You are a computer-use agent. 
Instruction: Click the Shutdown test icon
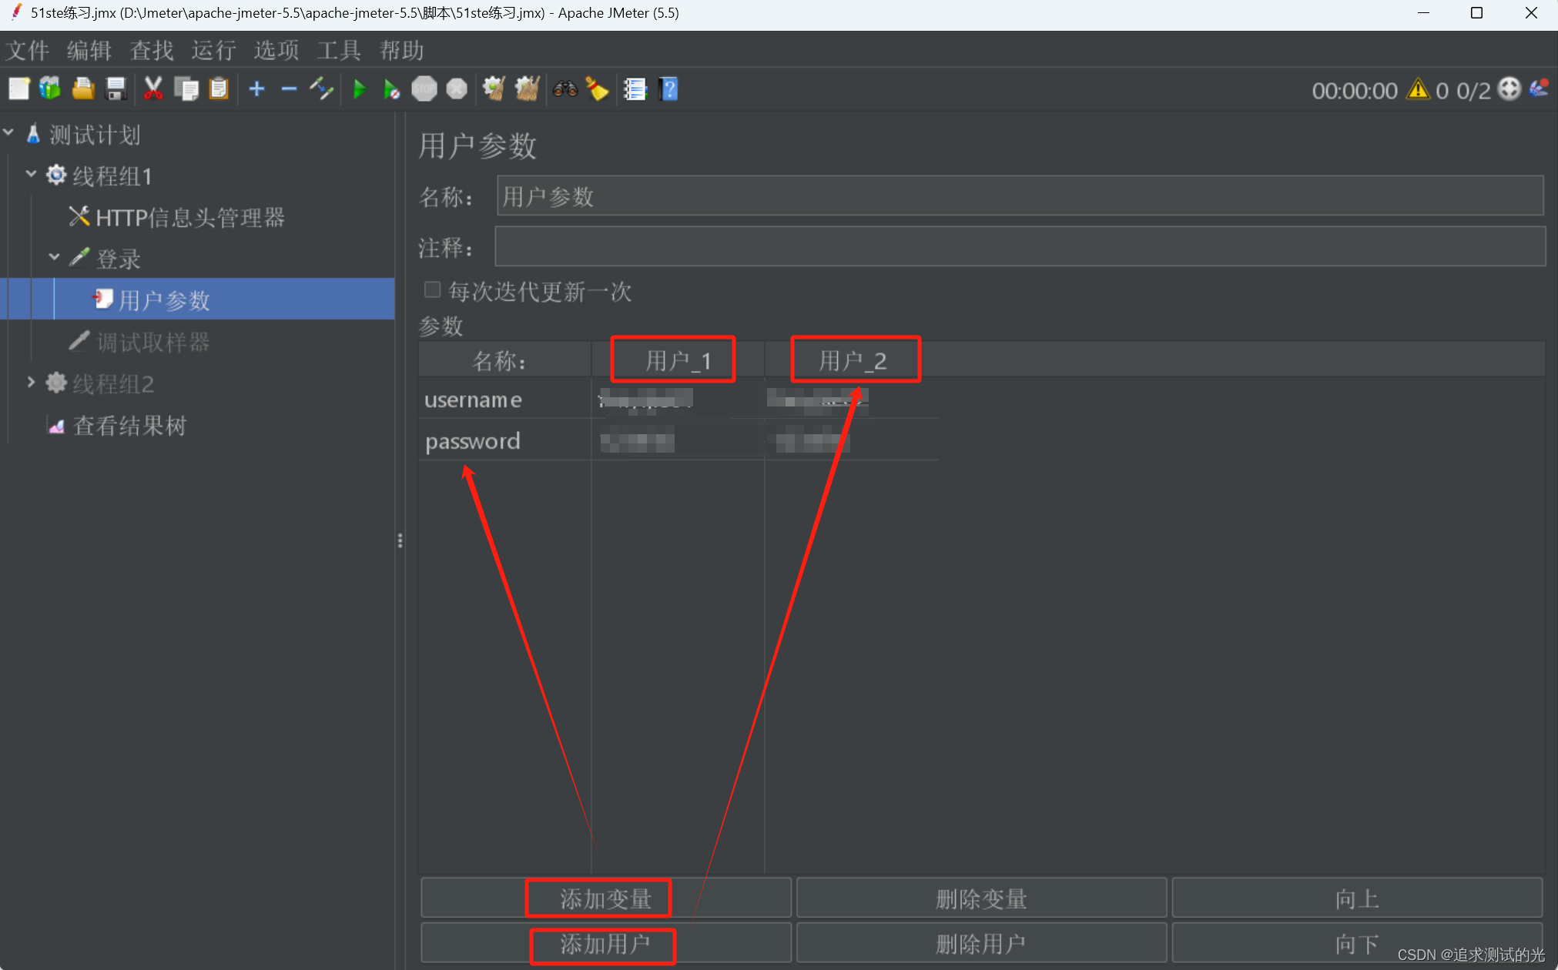click(457, 89)
